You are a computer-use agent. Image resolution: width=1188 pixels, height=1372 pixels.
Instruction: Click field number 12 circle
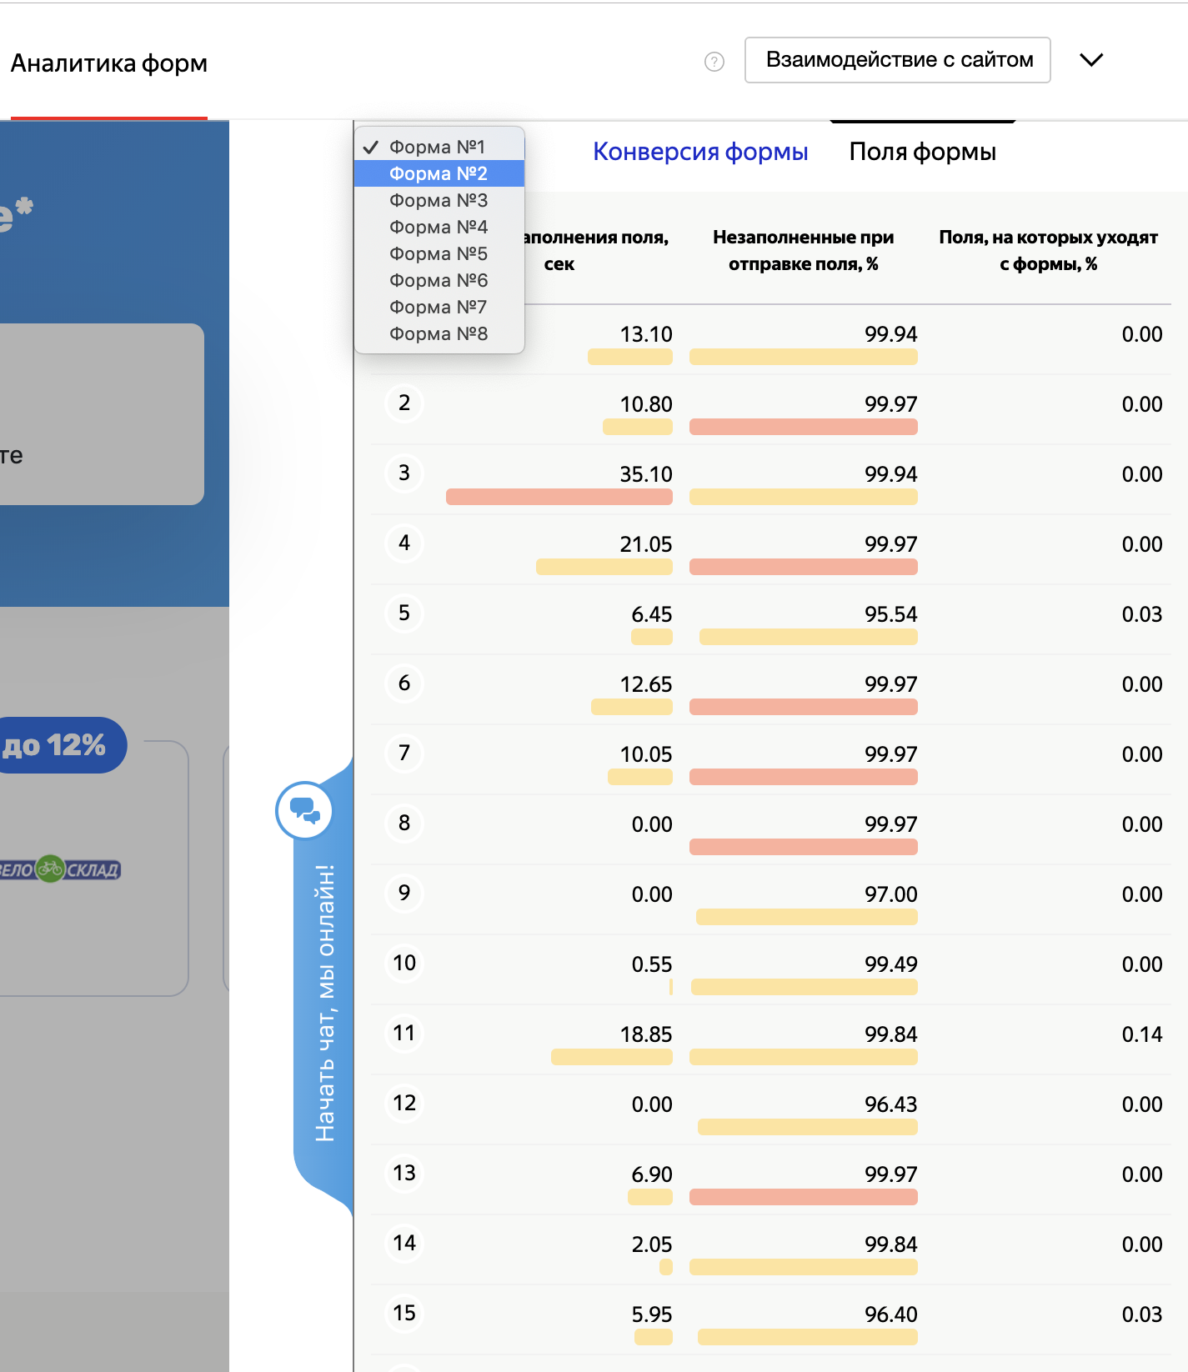pyautogui.click(x=404, y=1104)
